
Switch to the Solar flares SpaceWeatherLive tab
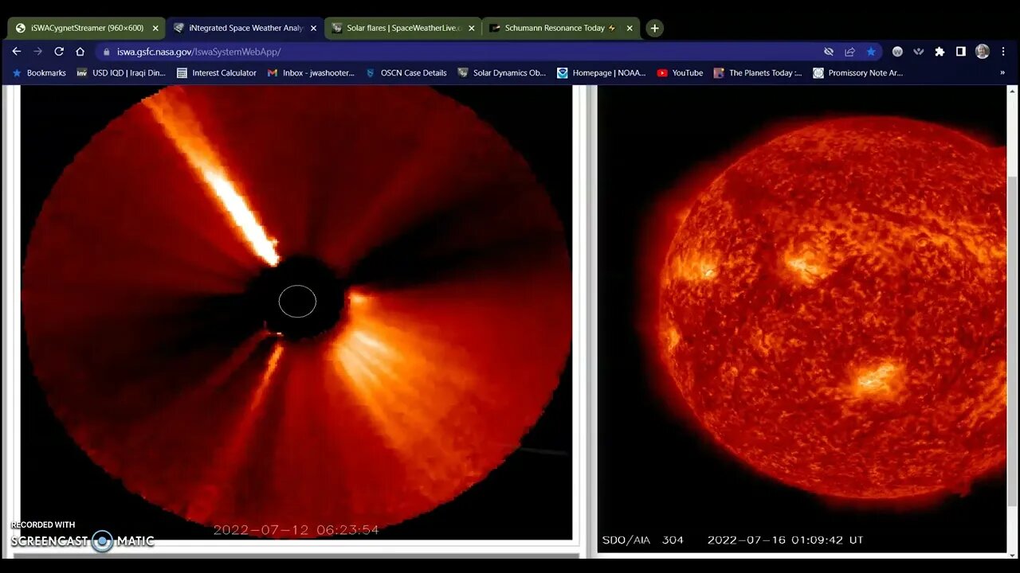coord(402,28)
